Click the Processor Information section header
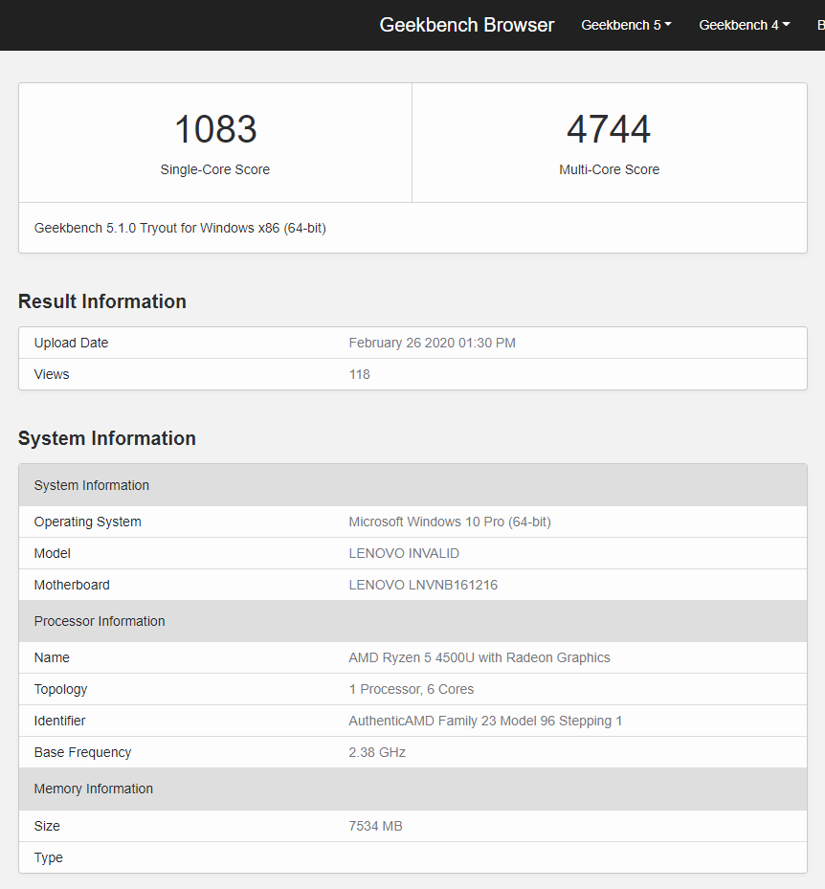825x889 pixels. point(412,621)
